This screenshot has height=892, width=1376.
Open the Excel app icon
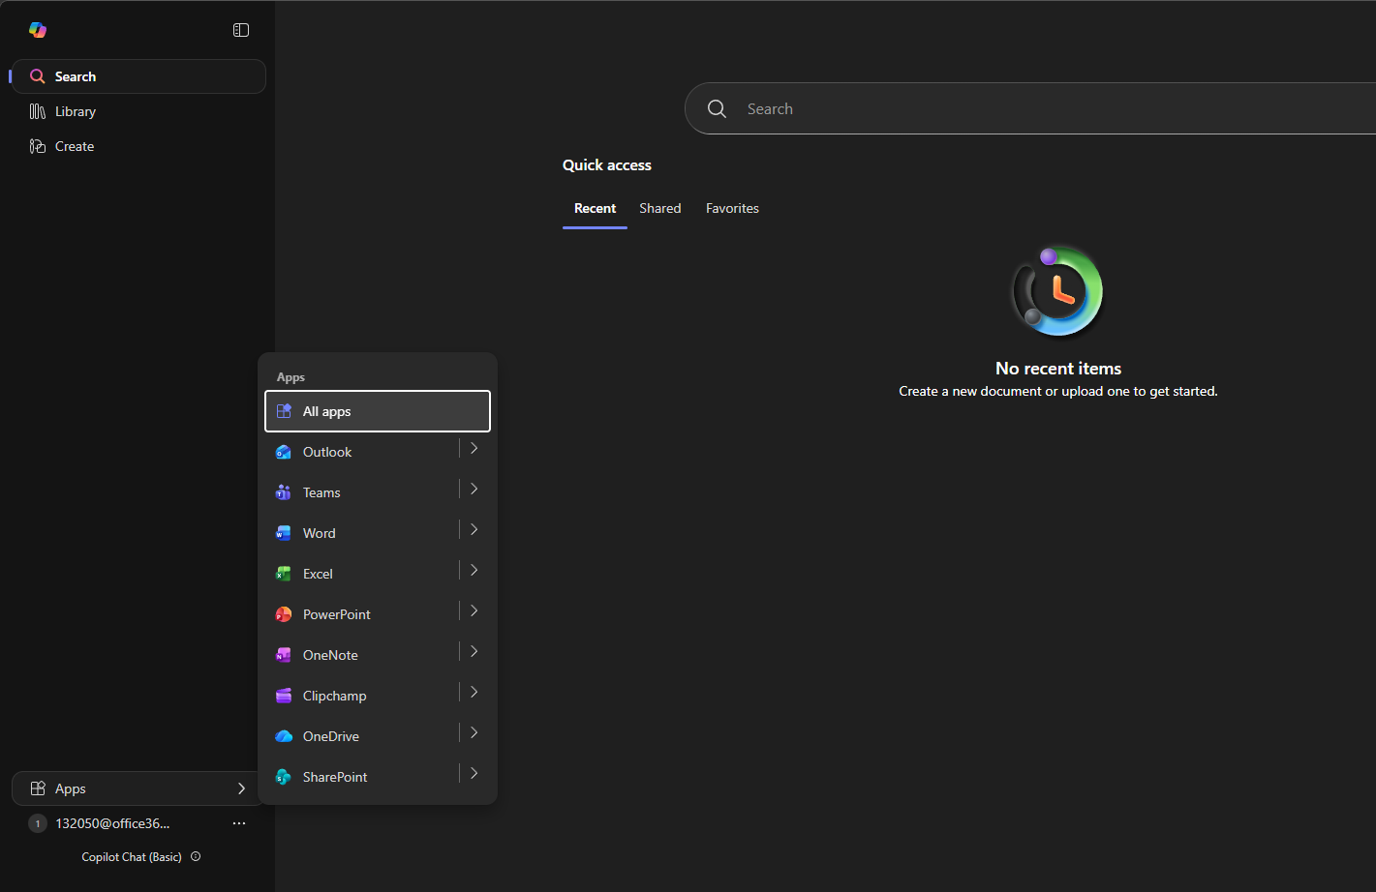[x=284, y=574]
